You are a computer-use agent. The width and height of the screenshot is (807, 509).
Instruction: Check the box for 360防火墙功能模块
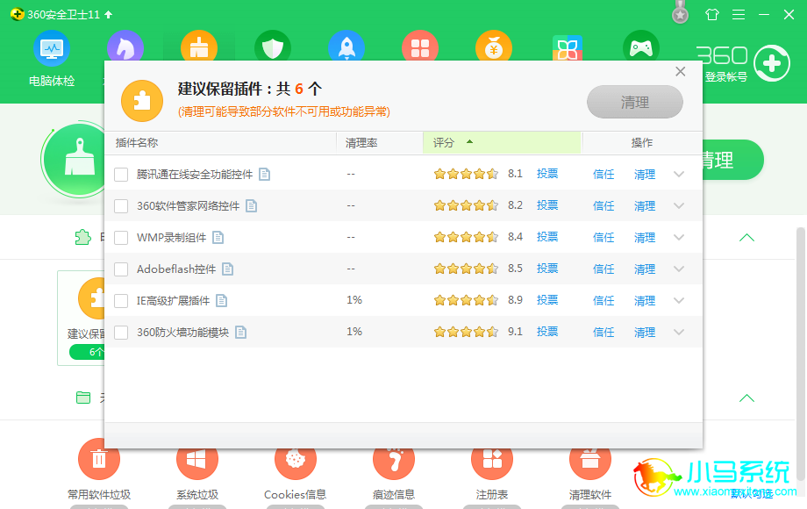tap(121, 332)
